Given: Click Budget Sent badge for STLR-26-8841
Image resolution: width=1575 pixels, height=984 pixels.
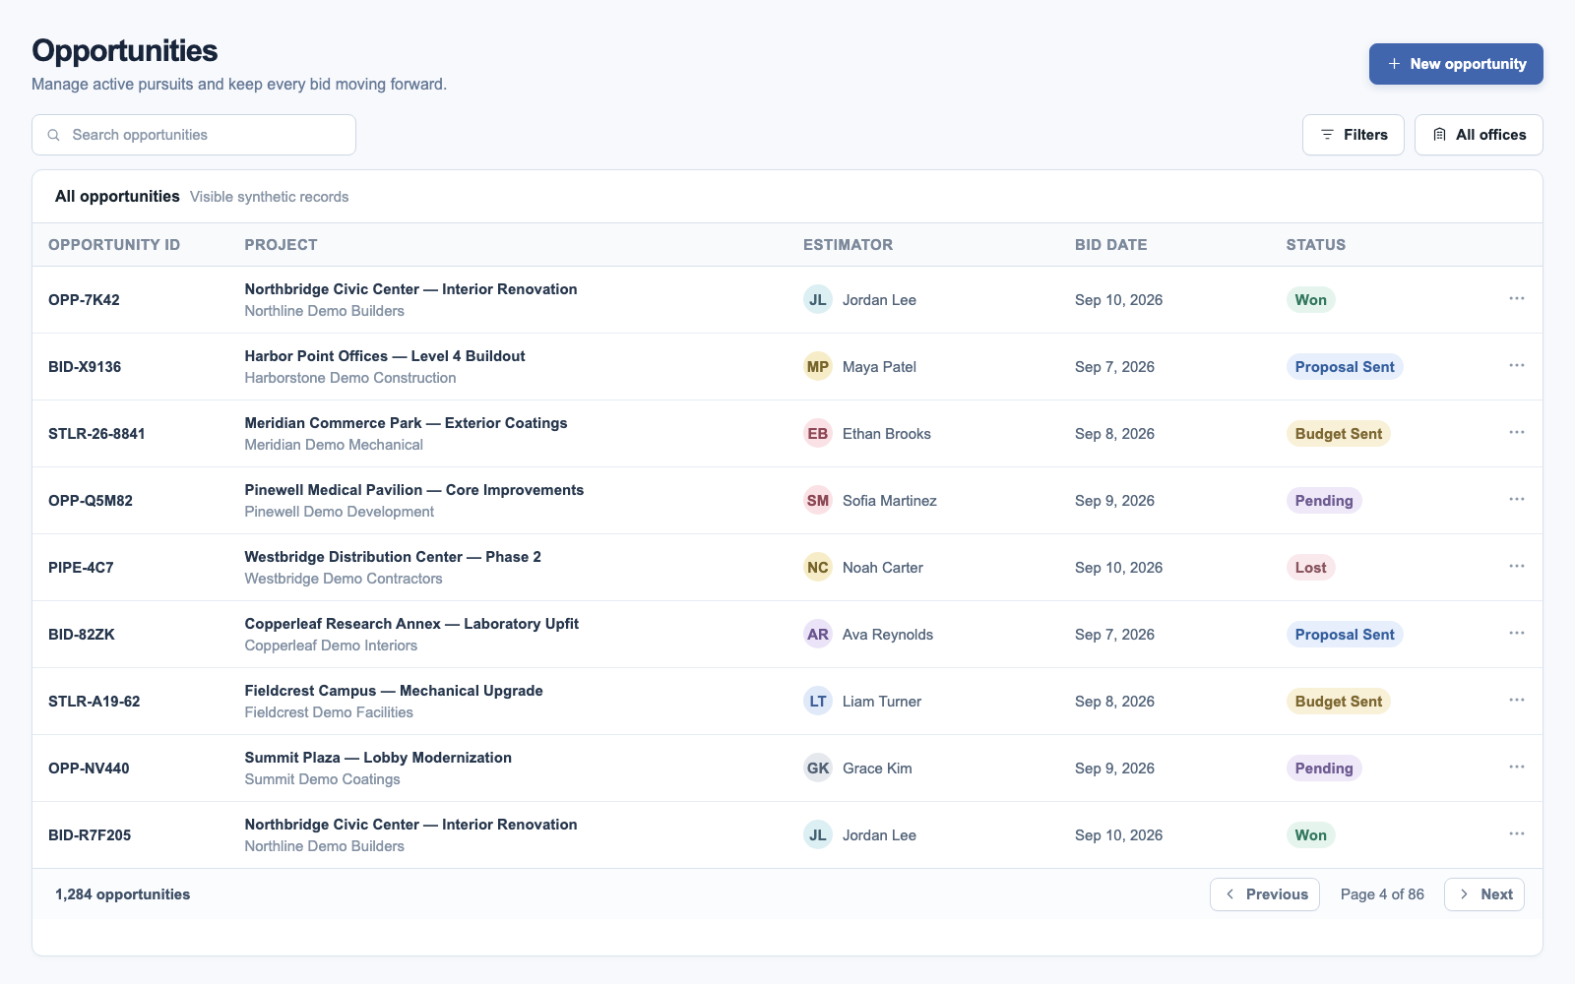Looking at the screenshot, I should [x=1338, y=434].
